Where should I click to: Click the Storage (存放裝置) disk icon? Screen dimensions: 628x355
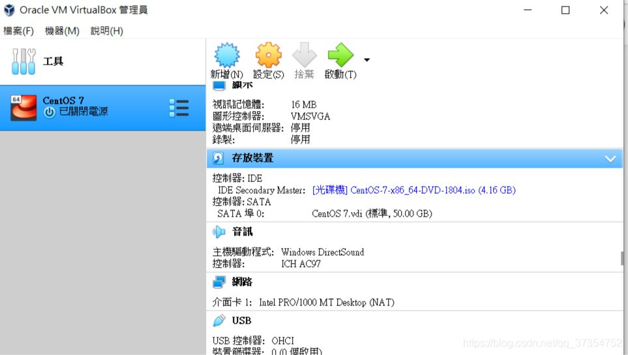point(218,158)
